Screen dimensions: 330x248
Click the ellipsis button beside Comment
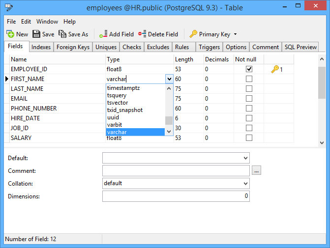click(x=256, y=170)
